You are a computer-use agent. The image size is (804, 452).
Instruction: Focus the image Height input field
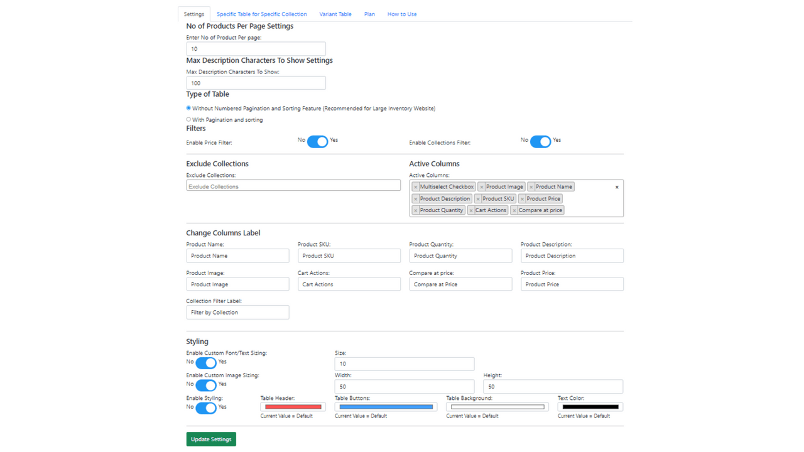[553, 386]
